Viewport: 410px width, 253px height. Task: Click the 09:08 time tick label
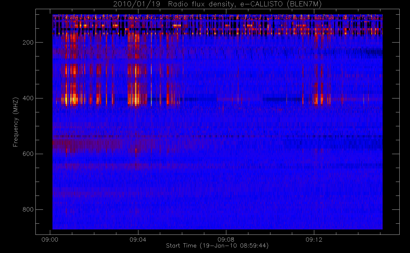tap(226, 240)
